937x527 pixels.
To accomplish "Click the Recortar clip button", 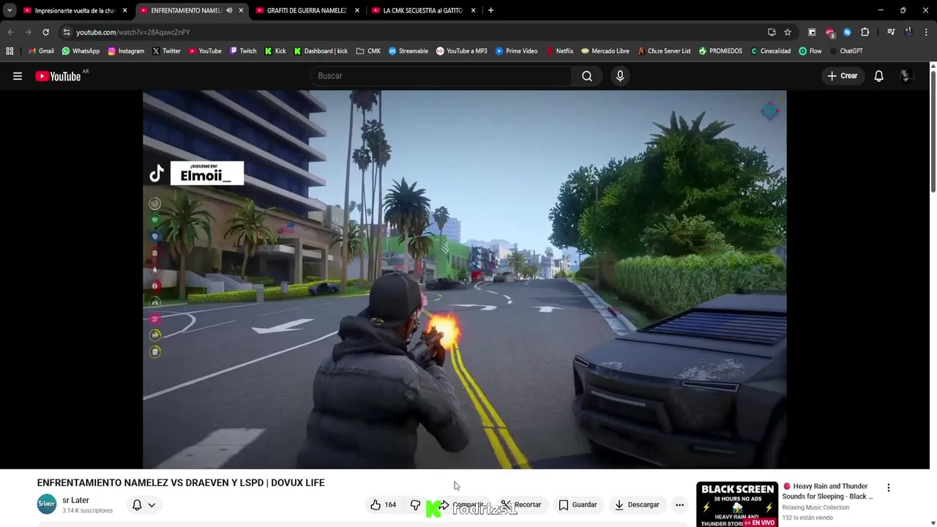I will point(520,504).
